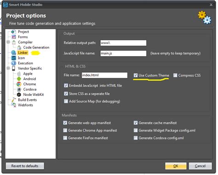Focus the JavaScript file name field
The width and height of the screenshot is (218, 175).
tap(123, 53)
